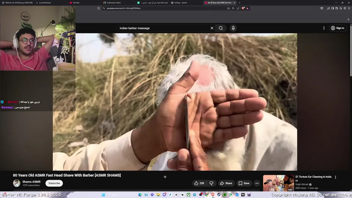Open CapCut from taskbar

point(176,195)
